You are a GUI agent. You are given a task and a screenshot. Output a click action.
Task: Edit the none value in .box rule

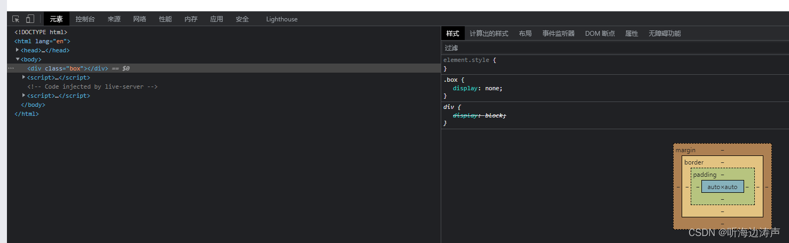point(492,89)
